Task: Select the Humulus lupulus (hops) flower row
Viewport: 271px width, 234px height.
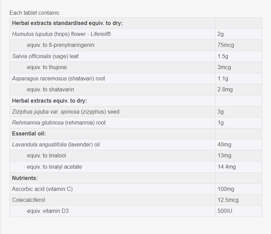Action: point(61,34)
